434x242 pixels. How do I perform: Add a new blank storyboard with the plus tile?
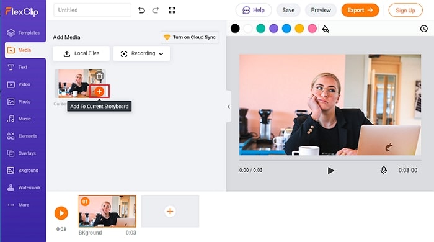[170, 211]
